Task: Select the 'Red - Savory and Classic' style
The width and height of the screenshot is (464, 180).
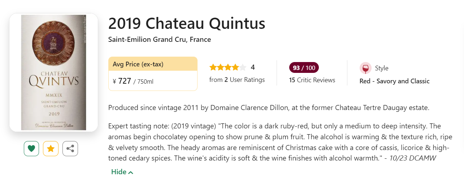Action: tap(394, 81)
